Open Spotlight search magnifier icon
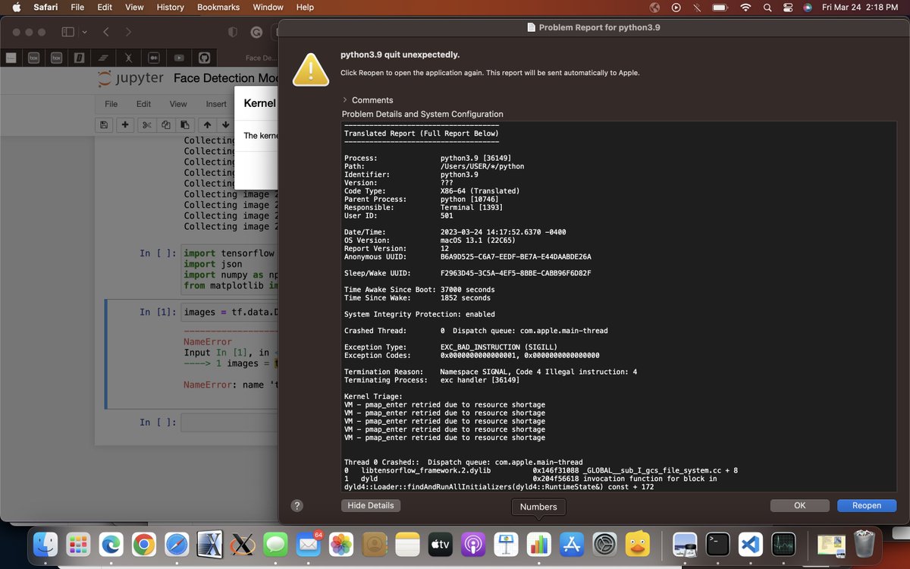This screenshot has height=569, width=910. pyautogui.click(x=767, y=7)
